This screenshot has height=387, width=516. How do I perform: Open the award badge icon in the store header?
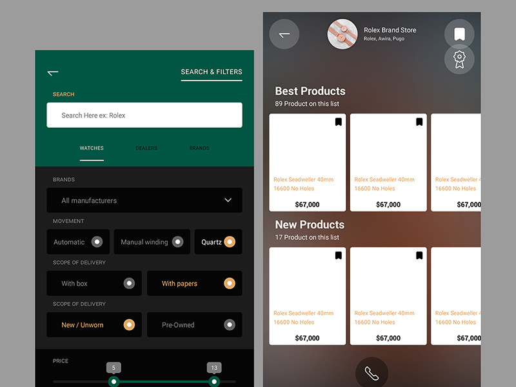459,59
